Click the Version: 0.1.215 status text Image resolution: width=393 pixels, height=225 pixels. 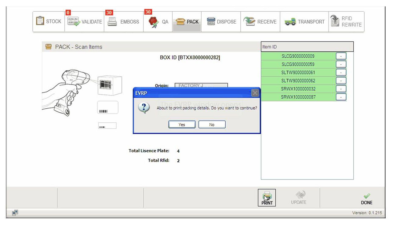367,213
